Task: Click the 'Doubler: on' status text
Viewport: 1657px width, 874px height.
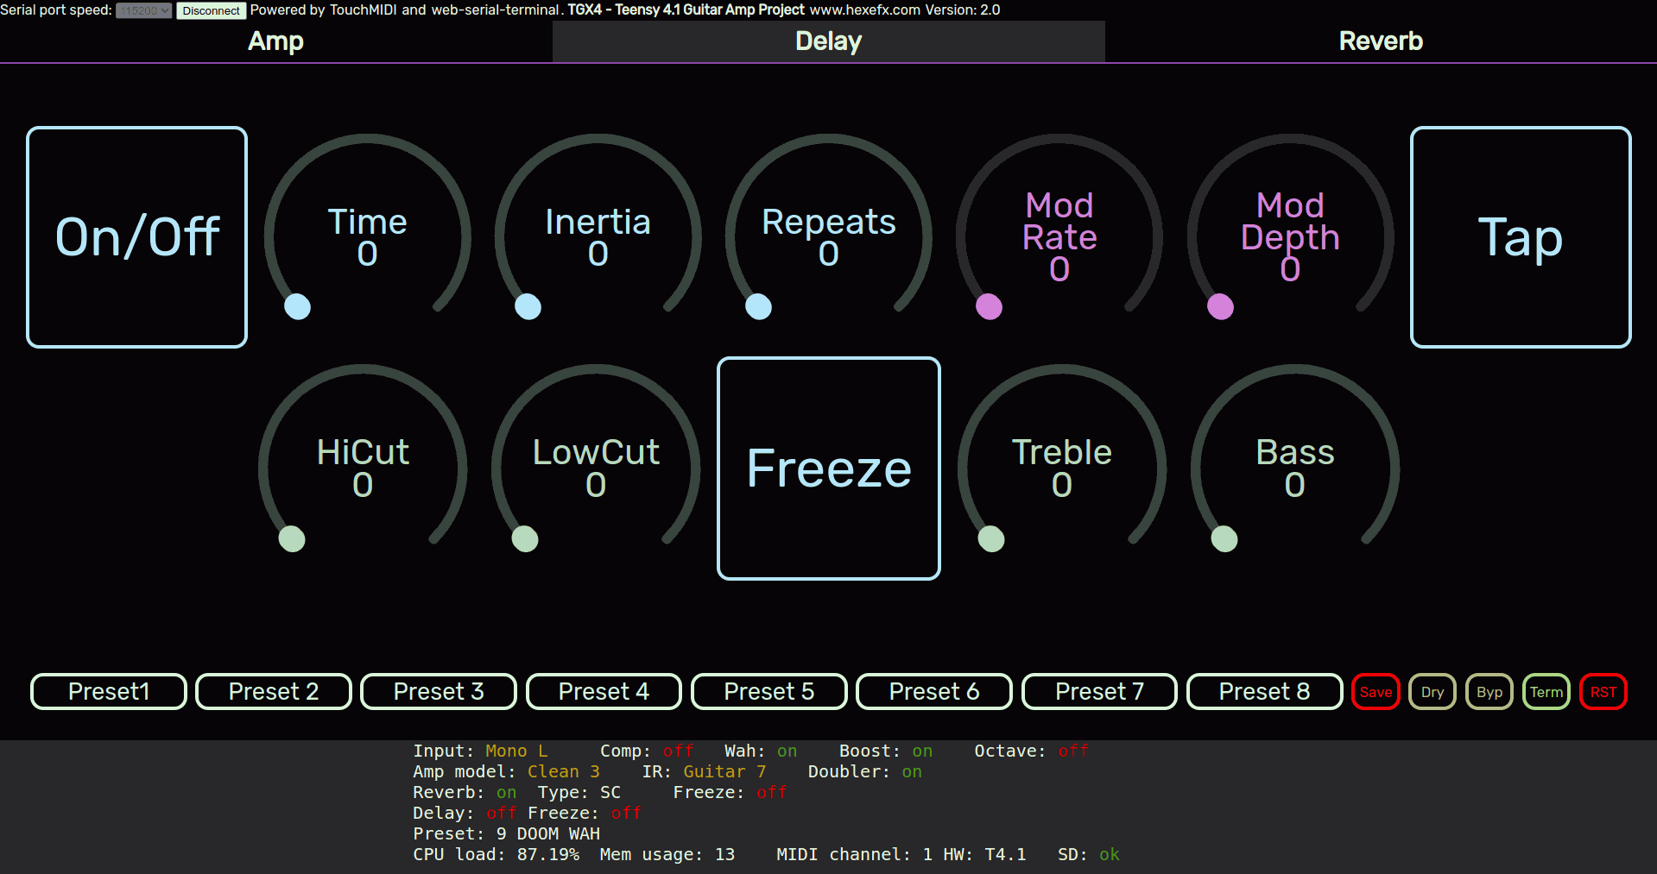Action: (x=864, y=771)
